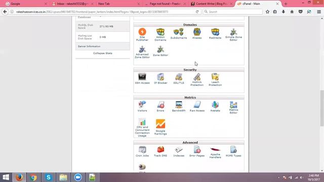Viewport: 324px width, 182px height.
Task: Switch to the New Tab tab
Action: click(x=119, y=4)
